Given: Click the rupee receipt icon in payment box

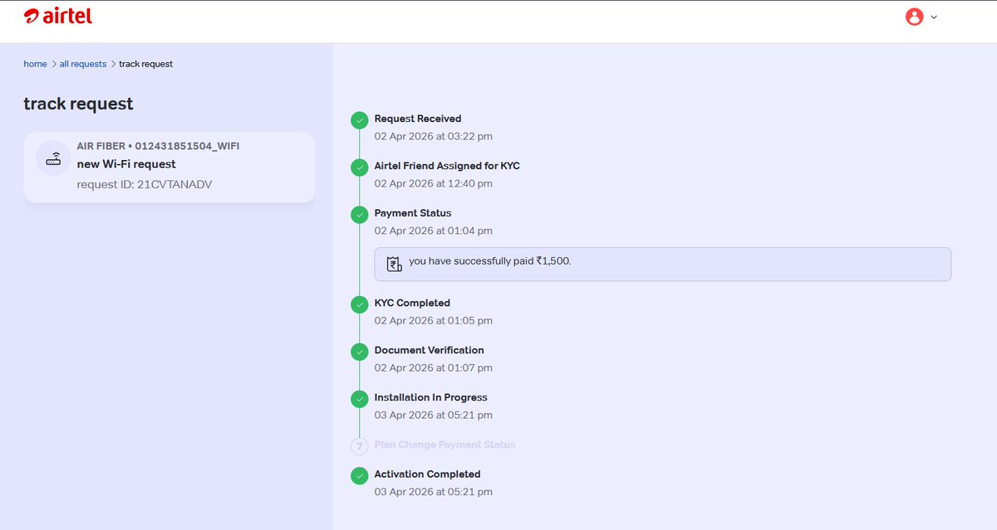Looking at the screenshot, I should click(394, 264).
